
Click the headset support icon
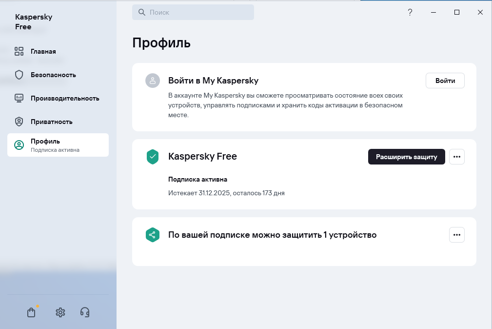click(85, 312)
